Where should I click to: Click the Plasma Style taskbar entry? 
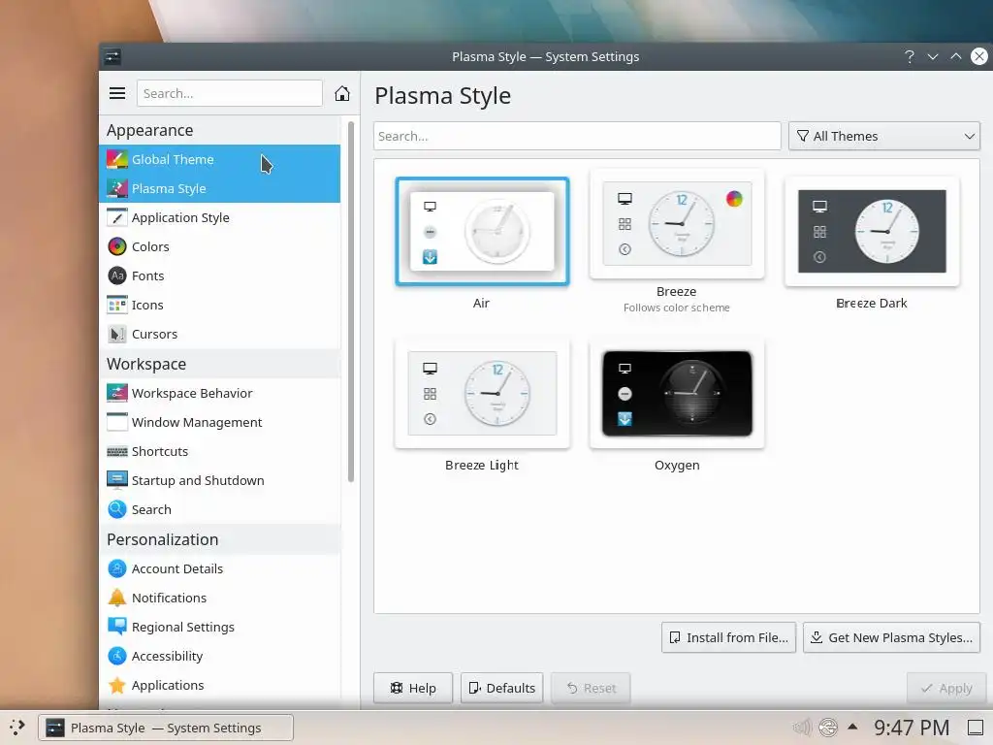tap(166, 728)
